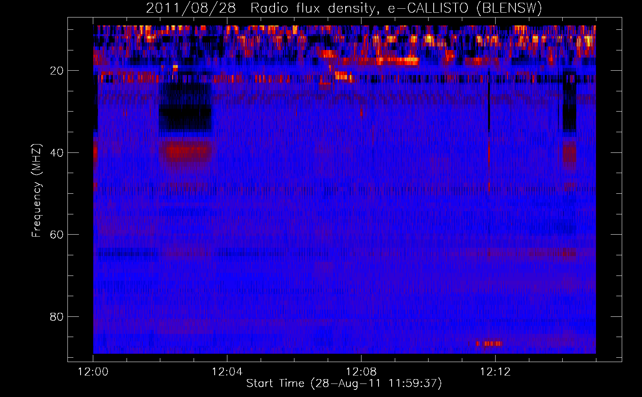Image resolution: width=642 pixels, height=397 pixels.
Task: Click the '20' frequency tick label
Action: (57, 71)
